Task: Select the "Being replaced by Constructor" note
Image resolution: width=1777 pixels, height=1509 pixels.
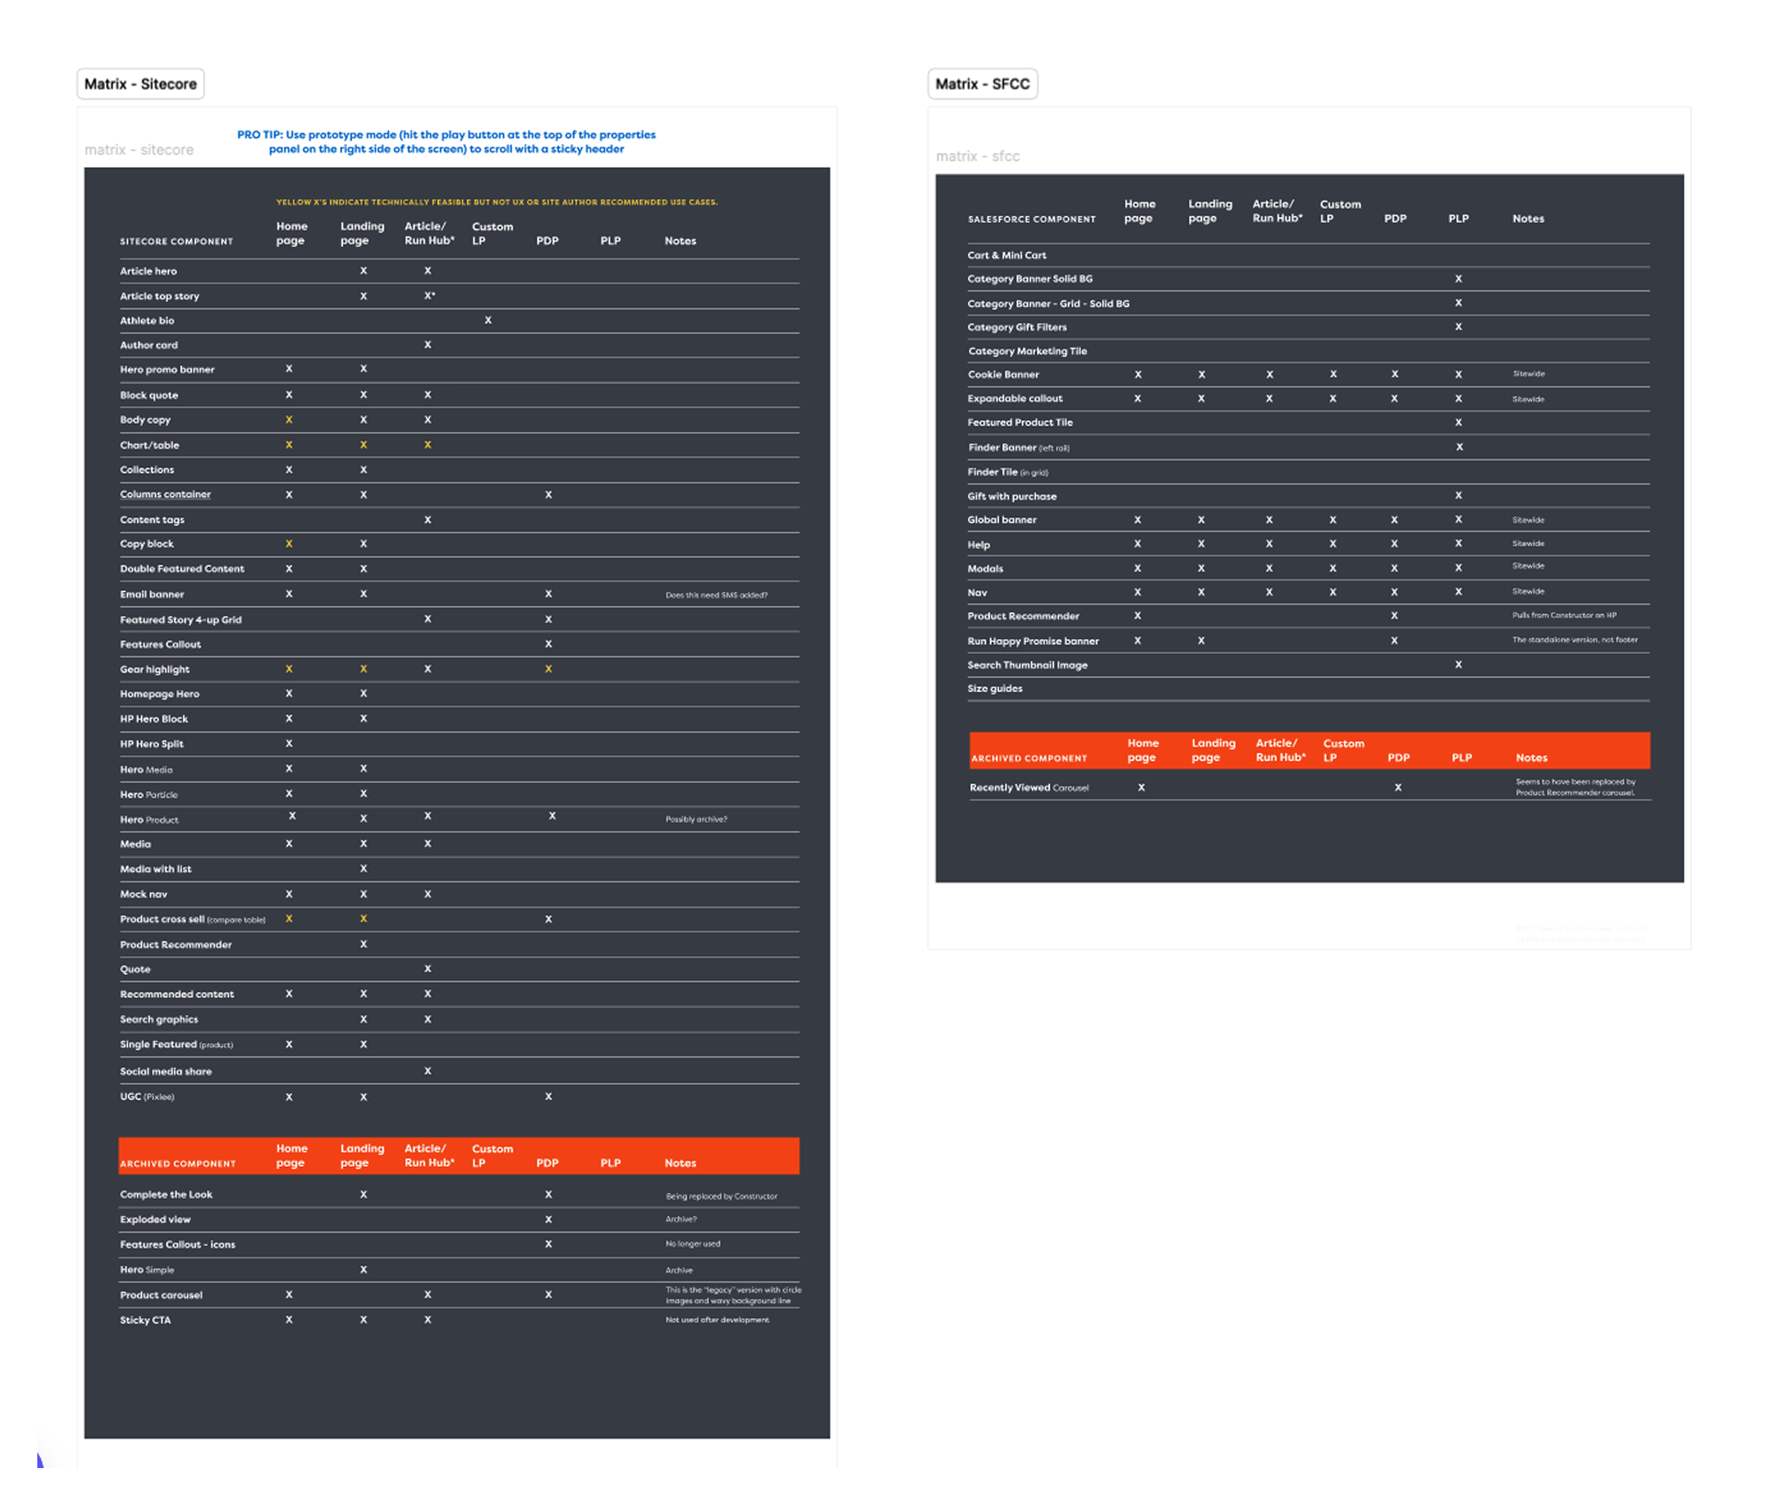Action: [721, 1196]
